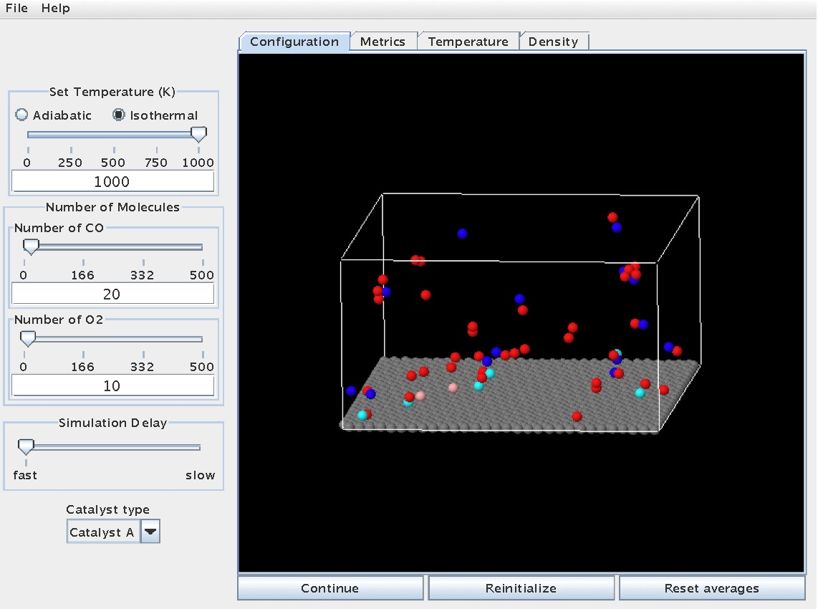Image resolution: width=818 pixels, height=609 pixels.
Task: Switch to the Metrics tab
Action: pyautogui.click(x=382, y=42)
